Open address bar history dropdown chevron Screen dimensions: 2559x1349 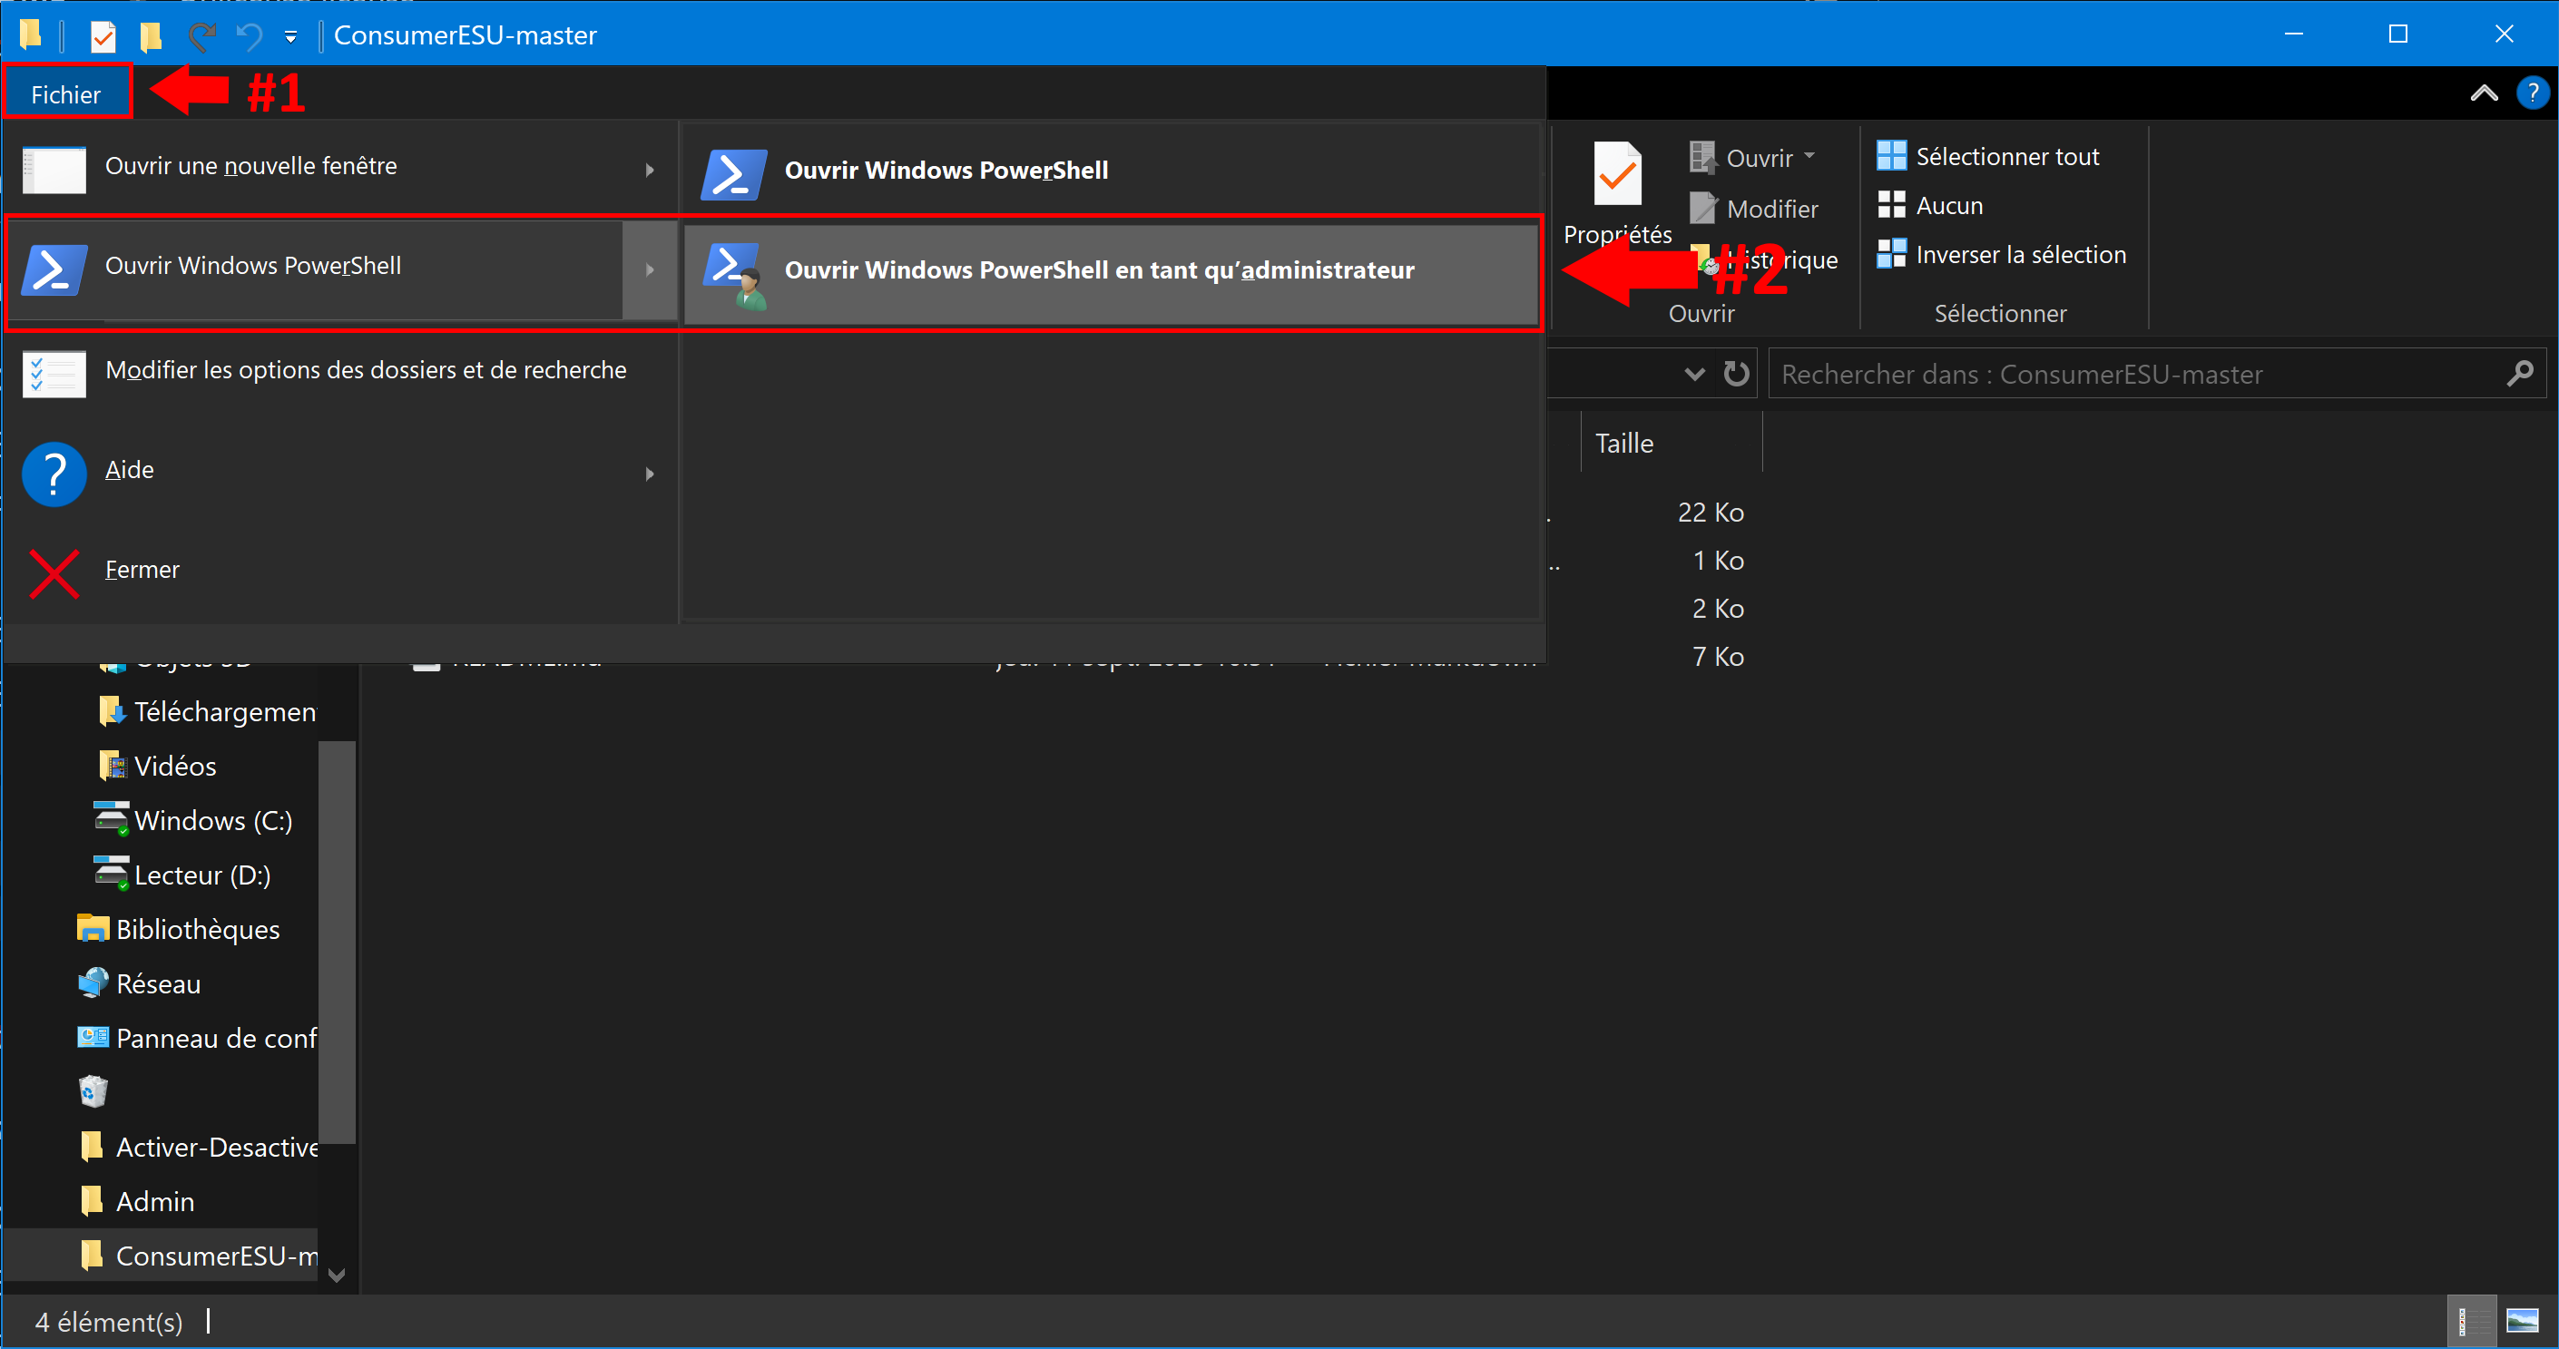click(1695, 374)
